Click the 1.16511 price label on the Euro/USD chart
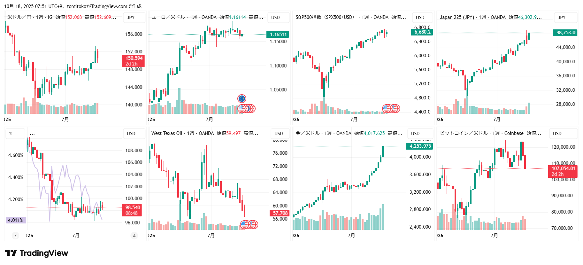The height and width of the screenshot is (265, 583). pos(278,35)
